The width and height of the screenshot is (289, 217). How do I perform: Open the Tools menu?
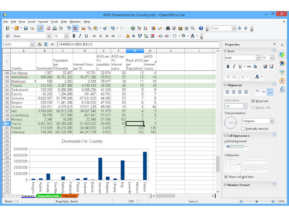click(x=54, y=21)
